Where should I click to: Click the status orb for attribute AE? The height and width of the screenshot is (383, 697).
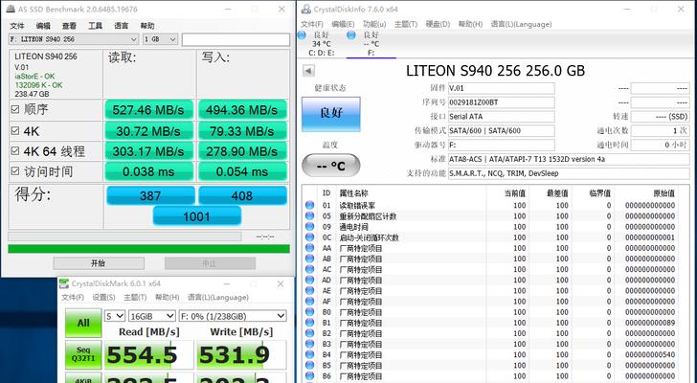click(310, 290)
